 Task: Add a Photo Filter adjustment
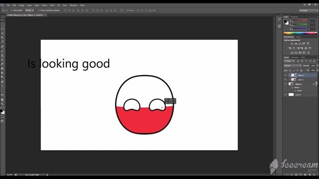click(x=302, y=48)
